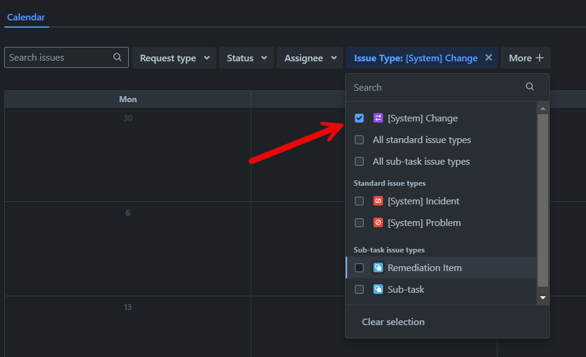Open the Request type dropdown
Viewport: 586px width, 357px height.
[173, 57]
